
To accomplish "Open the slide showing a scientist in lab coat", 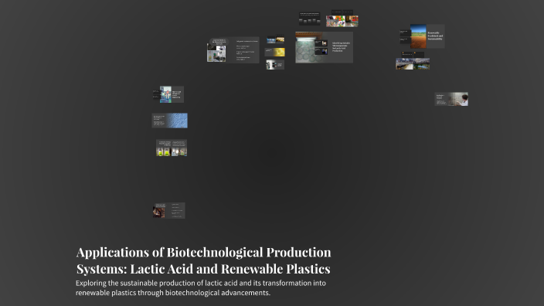I will [451, 99].
